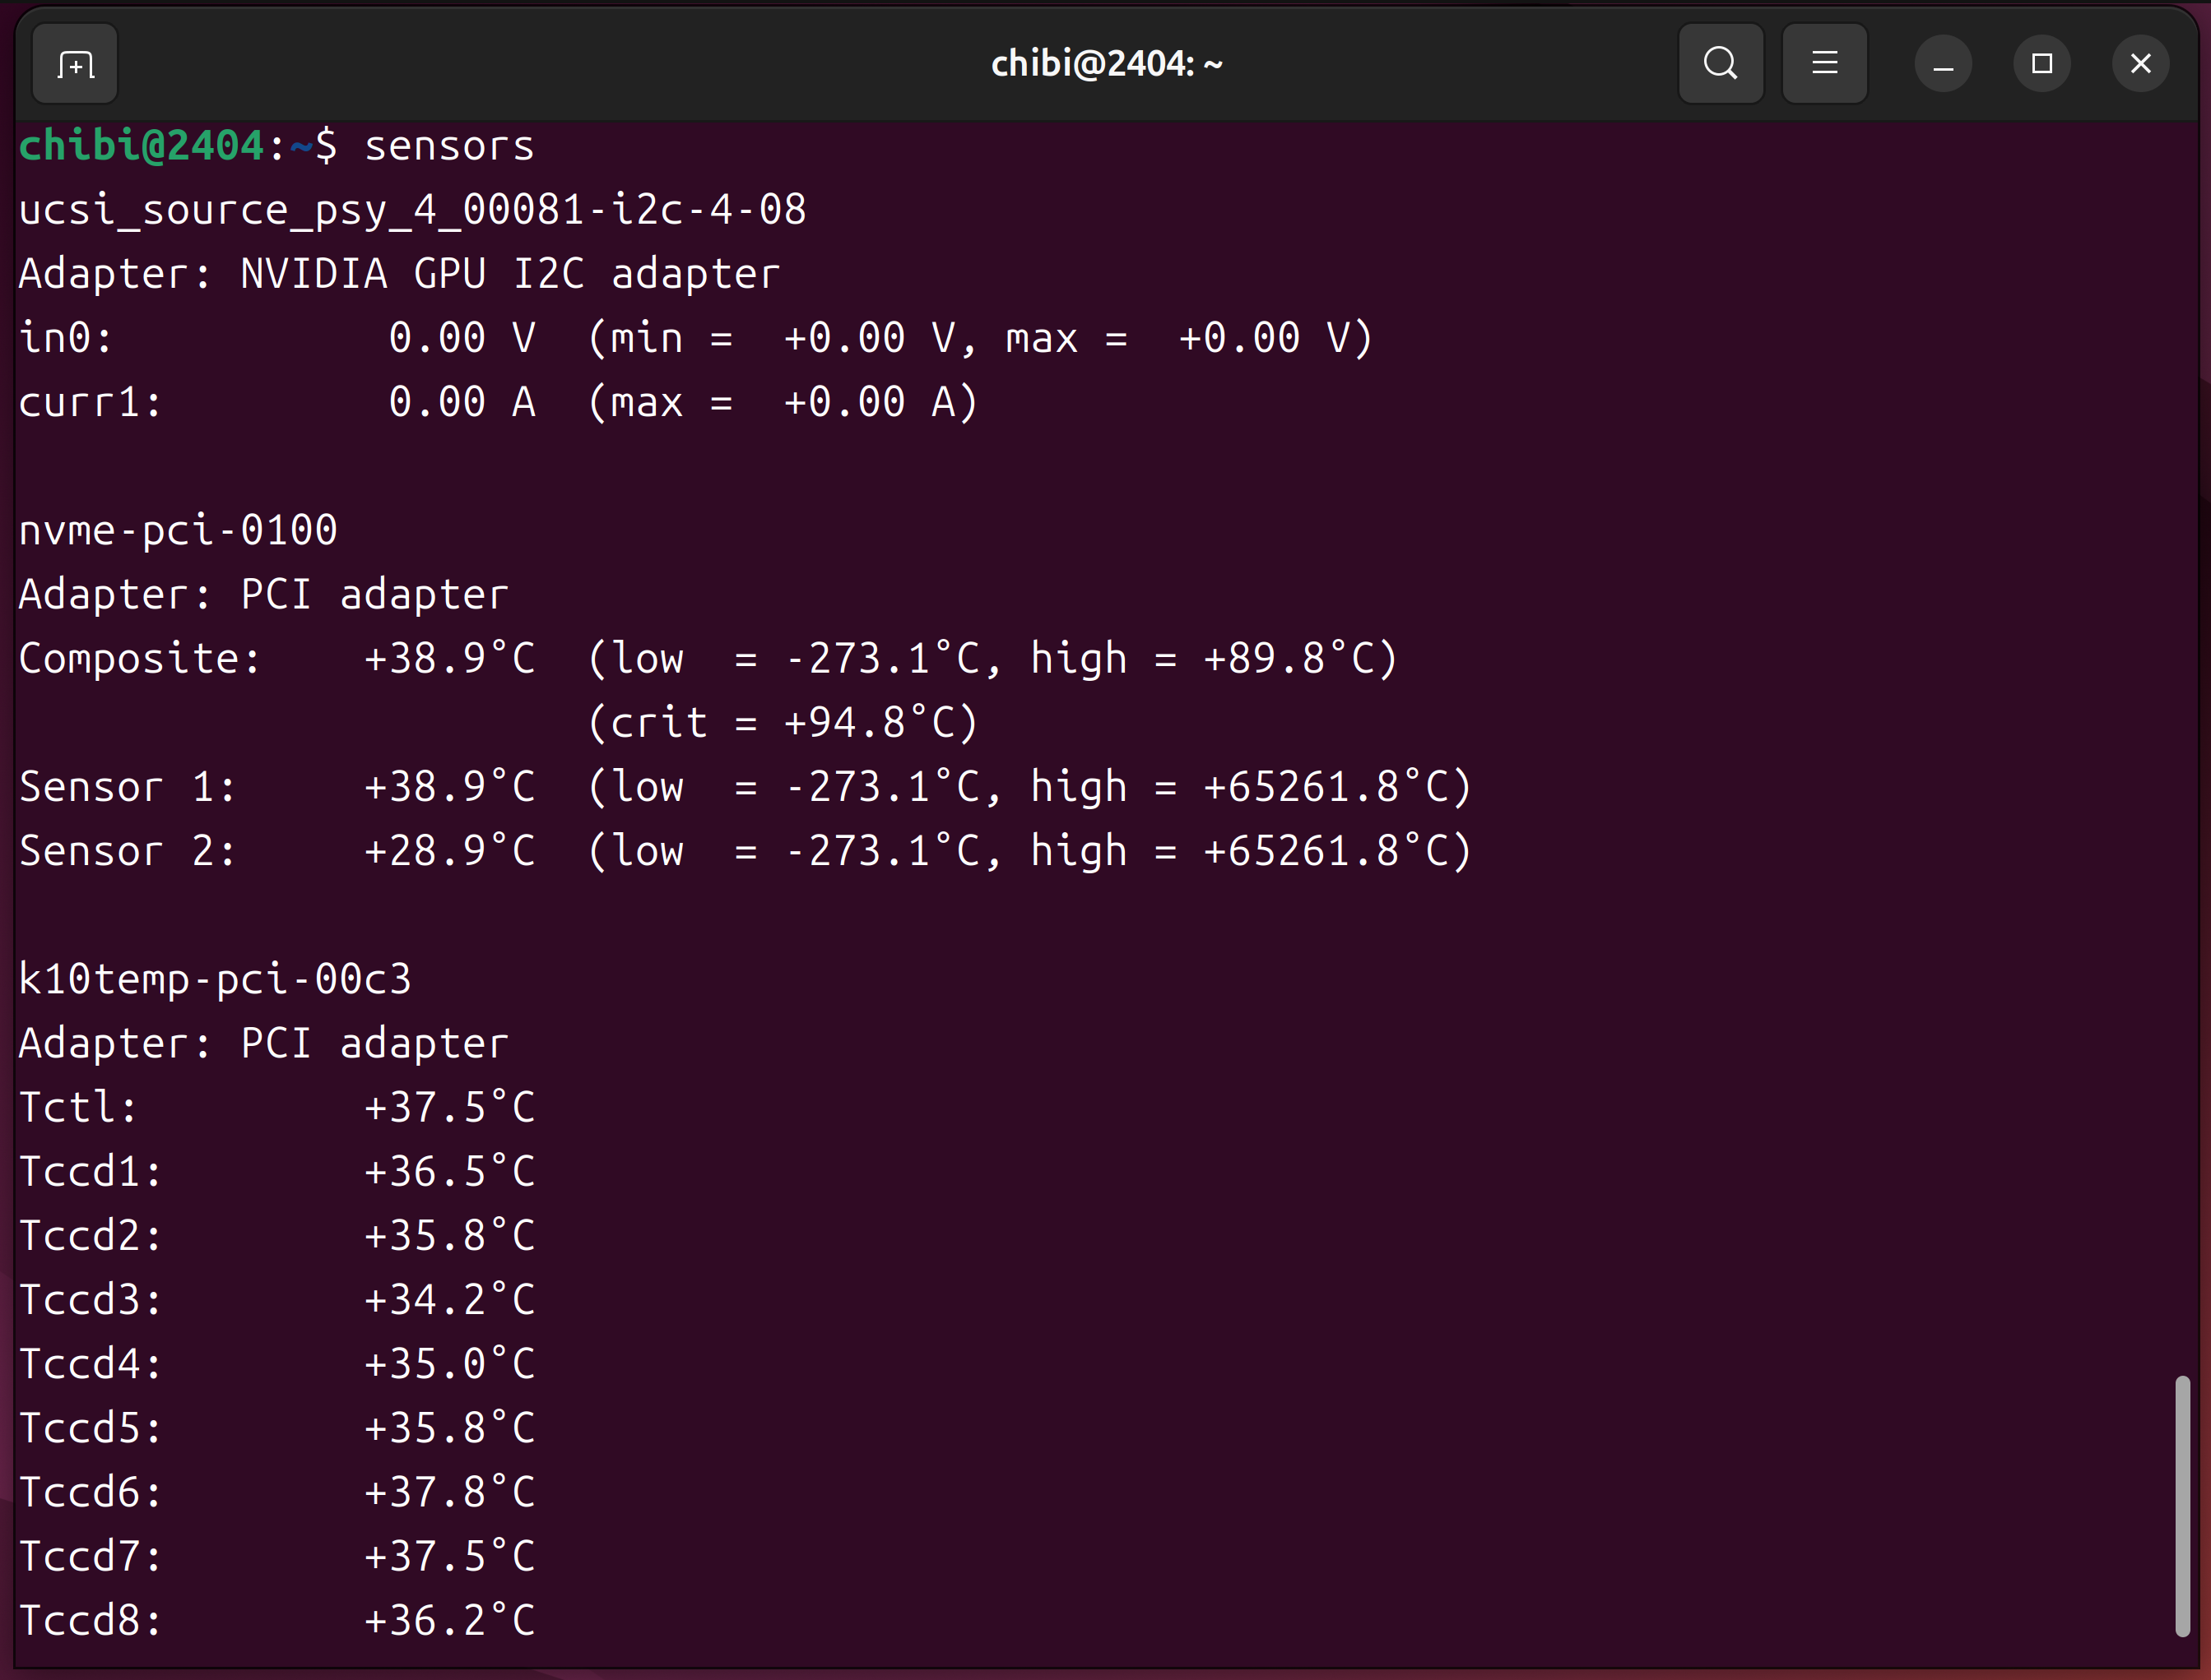Click the crit = +94.8°C value
Image resolution: width=2211 pixels, height=1680 pixels.
783,723
